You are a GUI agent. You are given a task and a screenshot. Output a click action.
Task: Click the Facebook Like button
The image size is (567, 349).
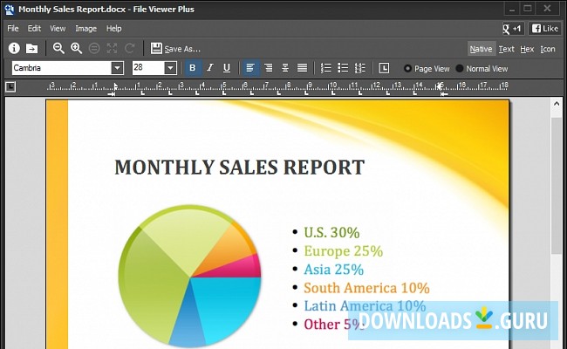[544, 29]
